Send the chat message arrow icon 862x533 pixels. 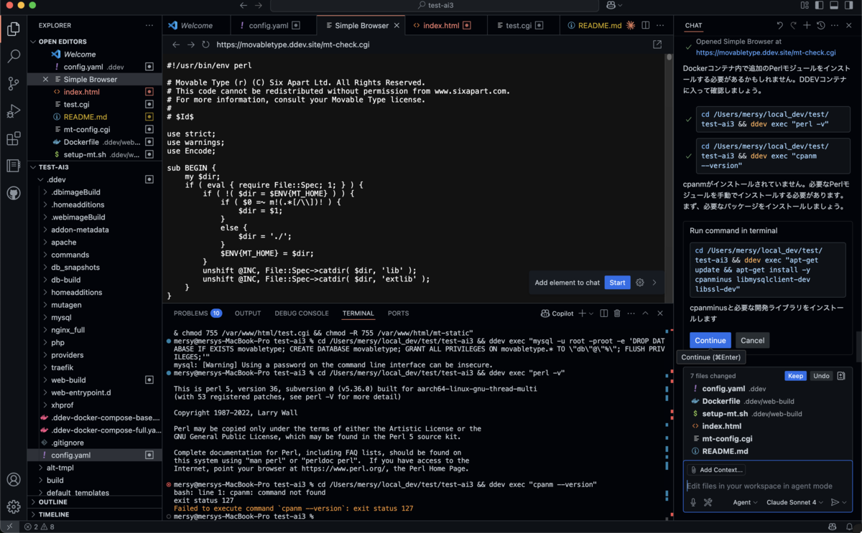click(835, 502)
